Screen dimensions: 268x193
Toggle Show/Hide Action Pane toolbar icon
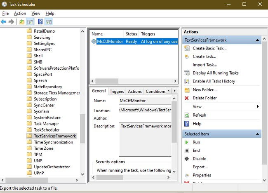[49, 22]
